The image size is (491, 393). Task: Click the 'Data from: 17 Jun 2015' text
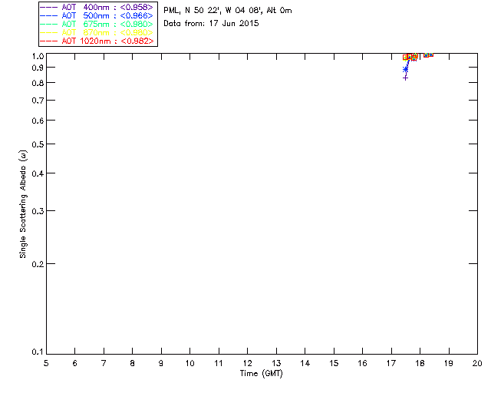tap(211, 24)
